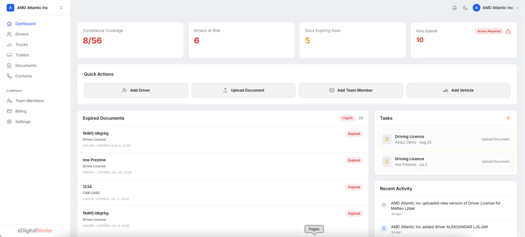525x237 pixels.
Task: Click the Documents file icon
Action: pyautogui.click(x=9, y=66)
